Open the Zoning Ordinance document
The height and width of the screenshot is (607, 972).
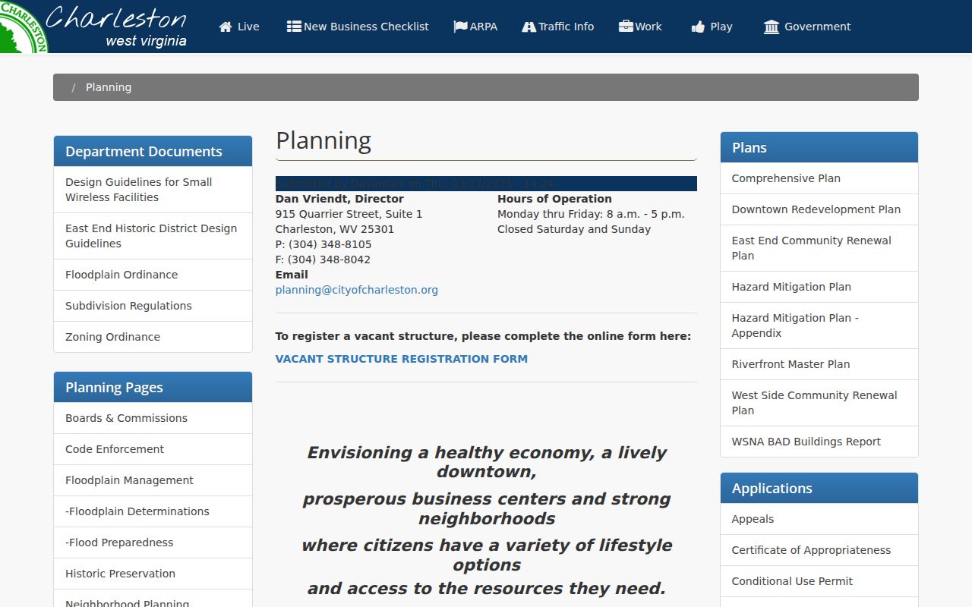click(x=153, y=337)
